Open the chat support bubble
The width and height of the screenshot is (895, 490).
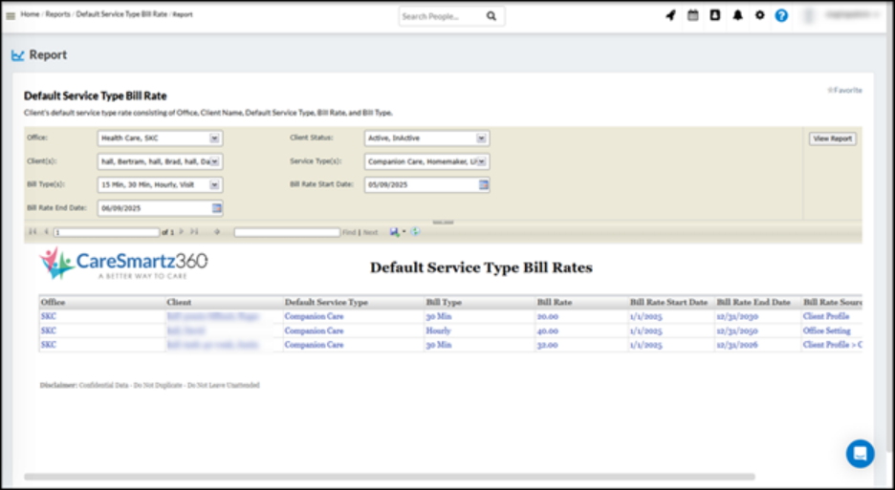(x=861, y=454)
